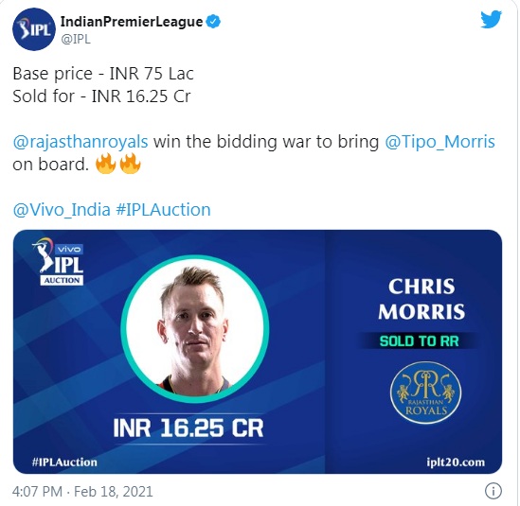
Task: Open the @Tipo_Morris mention link
Action: click(439, 142)
